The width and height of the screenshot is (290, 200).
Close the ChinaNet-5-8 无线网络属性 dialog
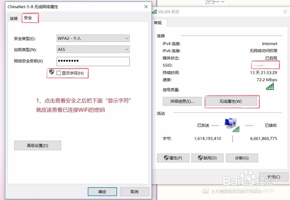pos(146,7)
